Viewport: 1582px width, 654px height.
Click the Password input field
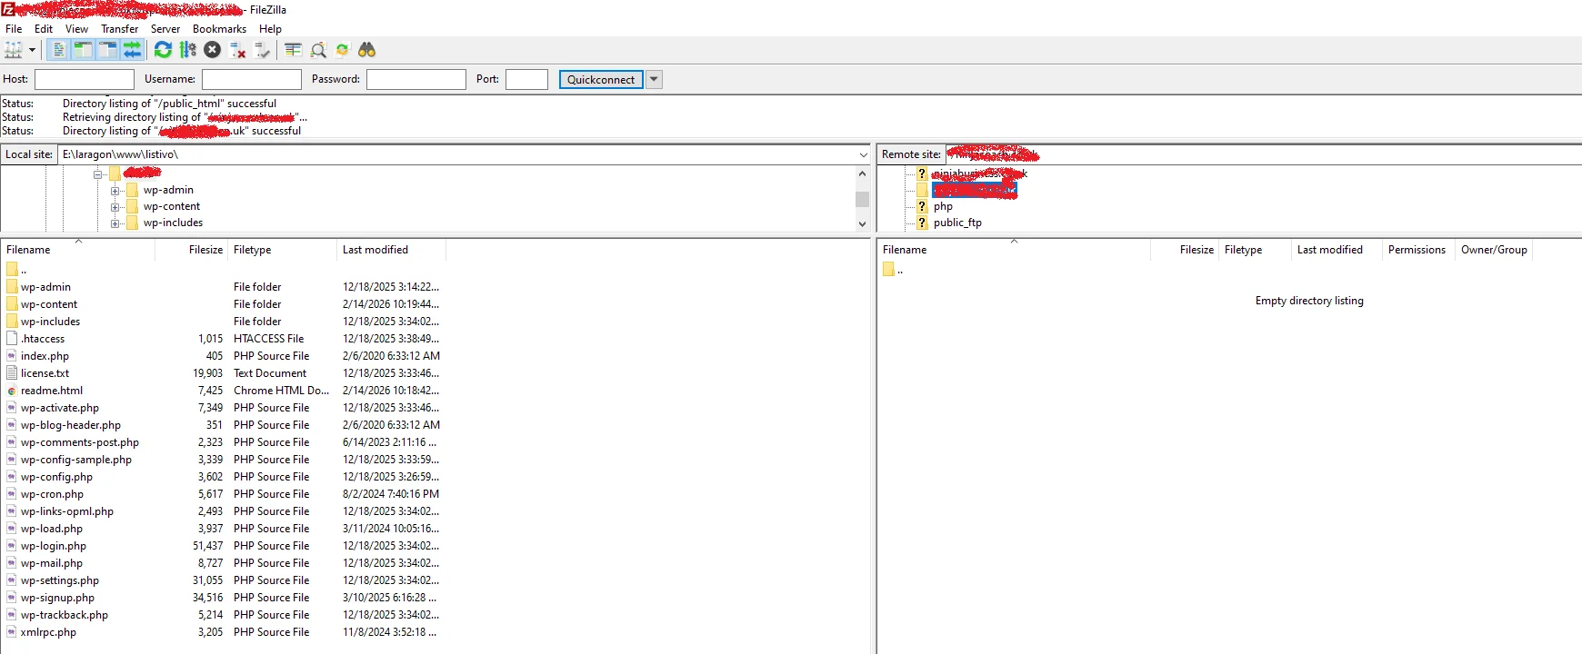(x=416, y=79)
